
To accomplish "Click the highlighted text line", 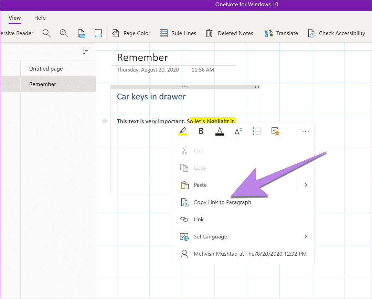I will click(176, 121).
